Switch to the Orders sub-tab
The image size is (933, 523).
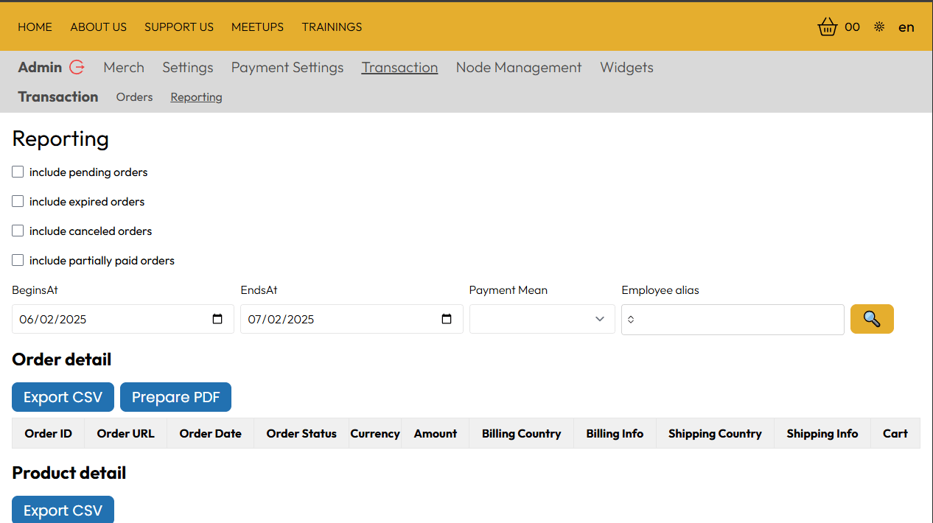(x=134, y=97)
